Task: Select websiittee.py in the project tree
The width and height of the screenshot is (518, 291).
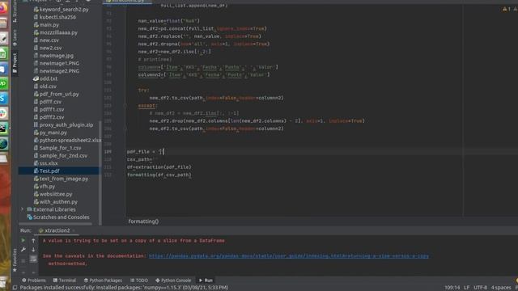Action: pyautogui.click(x=53, y=194)
